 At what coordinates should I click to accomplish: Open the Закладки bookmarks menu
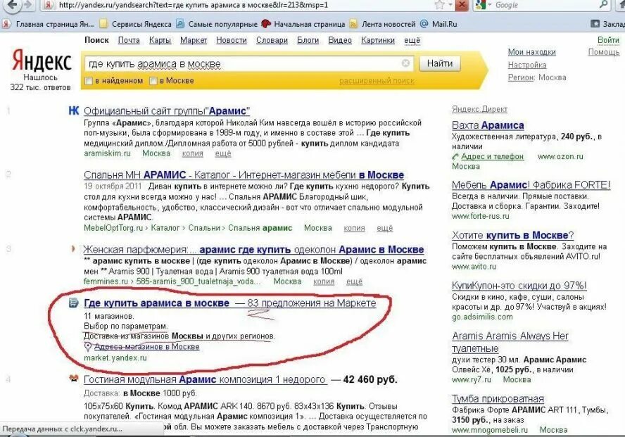point(607,24)
